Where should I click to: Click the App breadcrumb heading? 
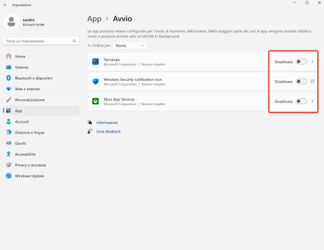click(94, 19)
